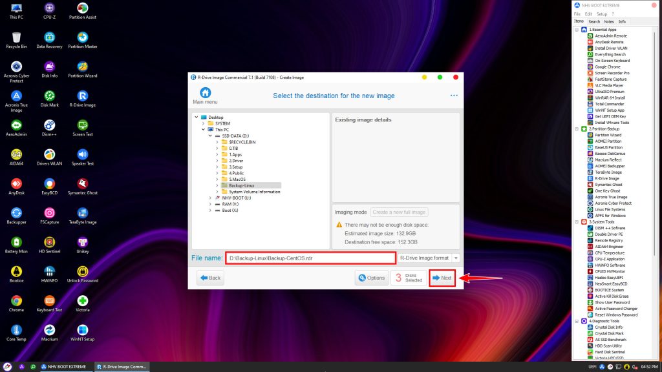Image resolution: width=662 pixels, height=372 pixels.
Task: Select the Battery Mon desktop icon
Action: [16, 245]
